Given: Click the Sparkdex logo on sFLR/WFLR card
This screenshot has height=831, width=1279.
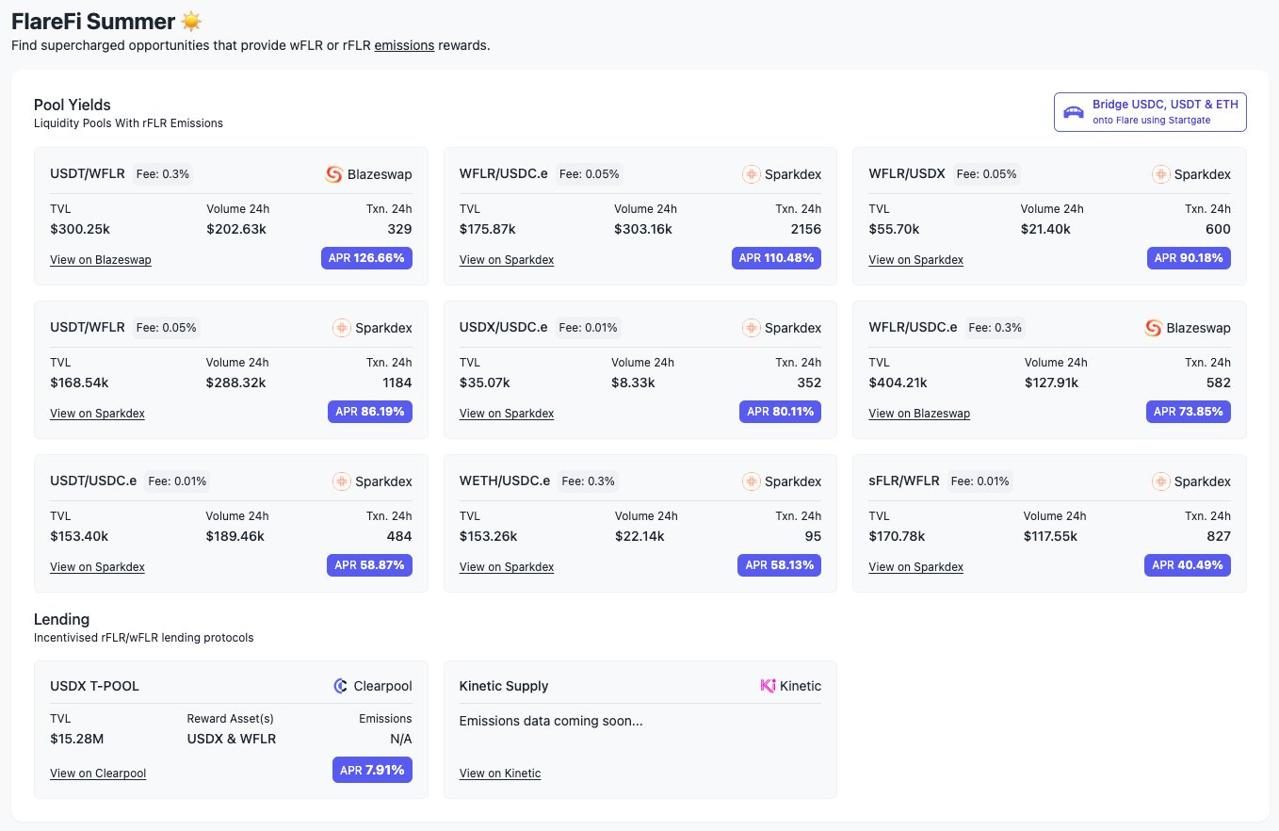Looking at the screenshot, I should coord(1160,481).
